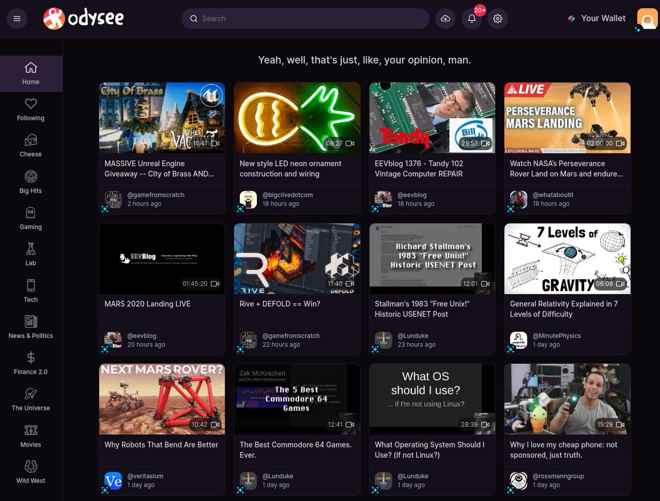Focus the Search input field
The image size is (660, 501).
point(305,19)
